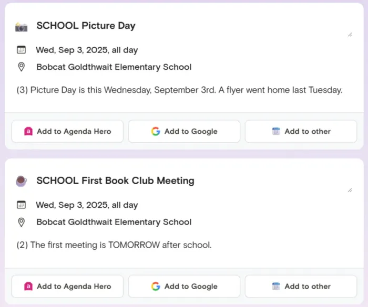Viewport: 368px width, 307px height.
Task: Add Picture Day to Google calendar
Action: [184, 132]
